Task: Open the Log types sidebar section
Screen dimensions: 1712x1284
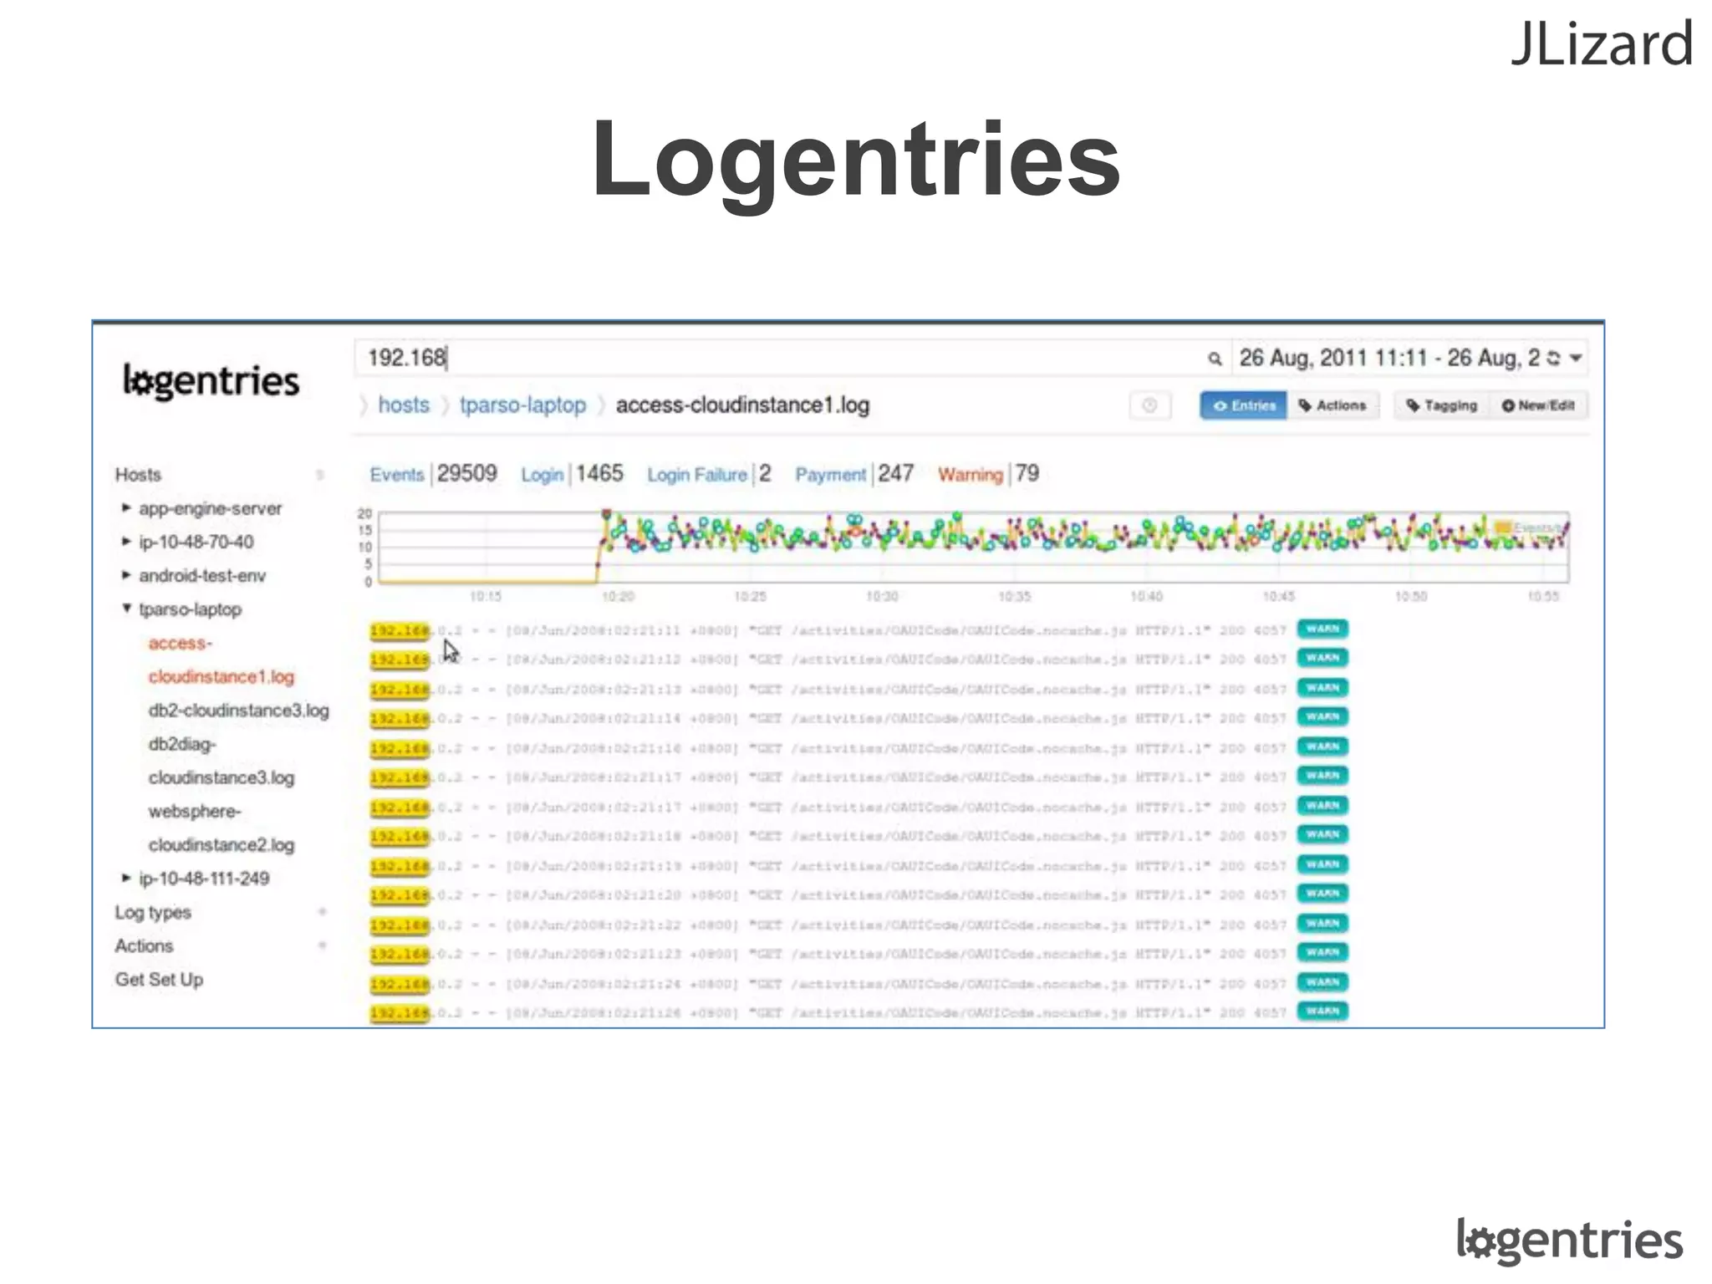Action: point(153,912)
